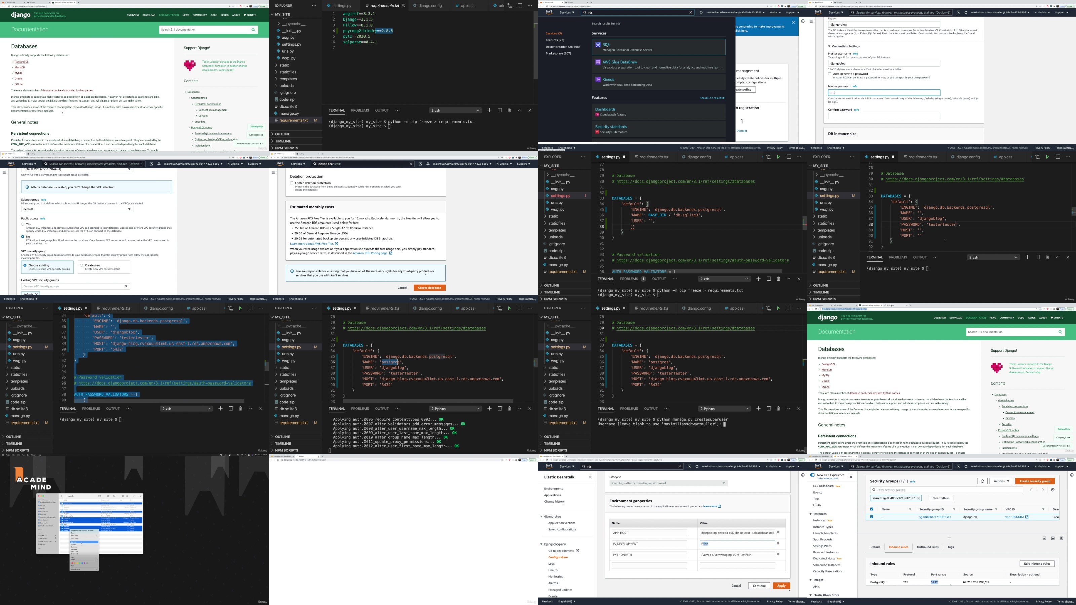Select Yes for Public access
This screenshot has width=1076, height=605.
click(23, 224)
